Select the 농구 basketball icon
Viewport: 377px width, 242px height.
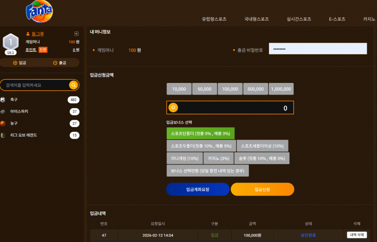click(3, 123)
